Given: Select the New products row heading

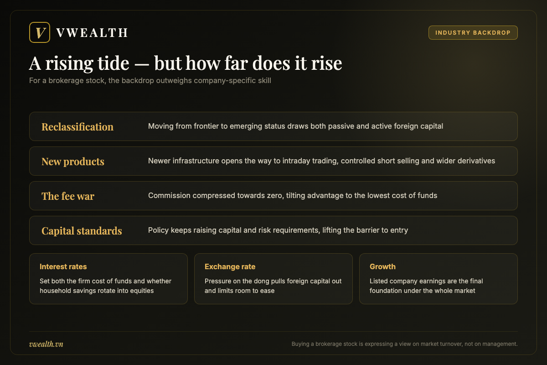Looking at the screenshot, I should [x=73, y=162].
